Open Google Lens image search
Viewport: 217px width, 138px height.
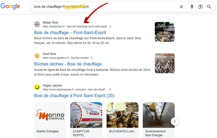point(201,7)
